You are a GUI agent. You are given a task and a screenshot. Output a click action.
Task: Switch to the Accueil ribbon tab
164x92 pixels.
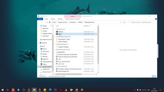pos(46,19)
